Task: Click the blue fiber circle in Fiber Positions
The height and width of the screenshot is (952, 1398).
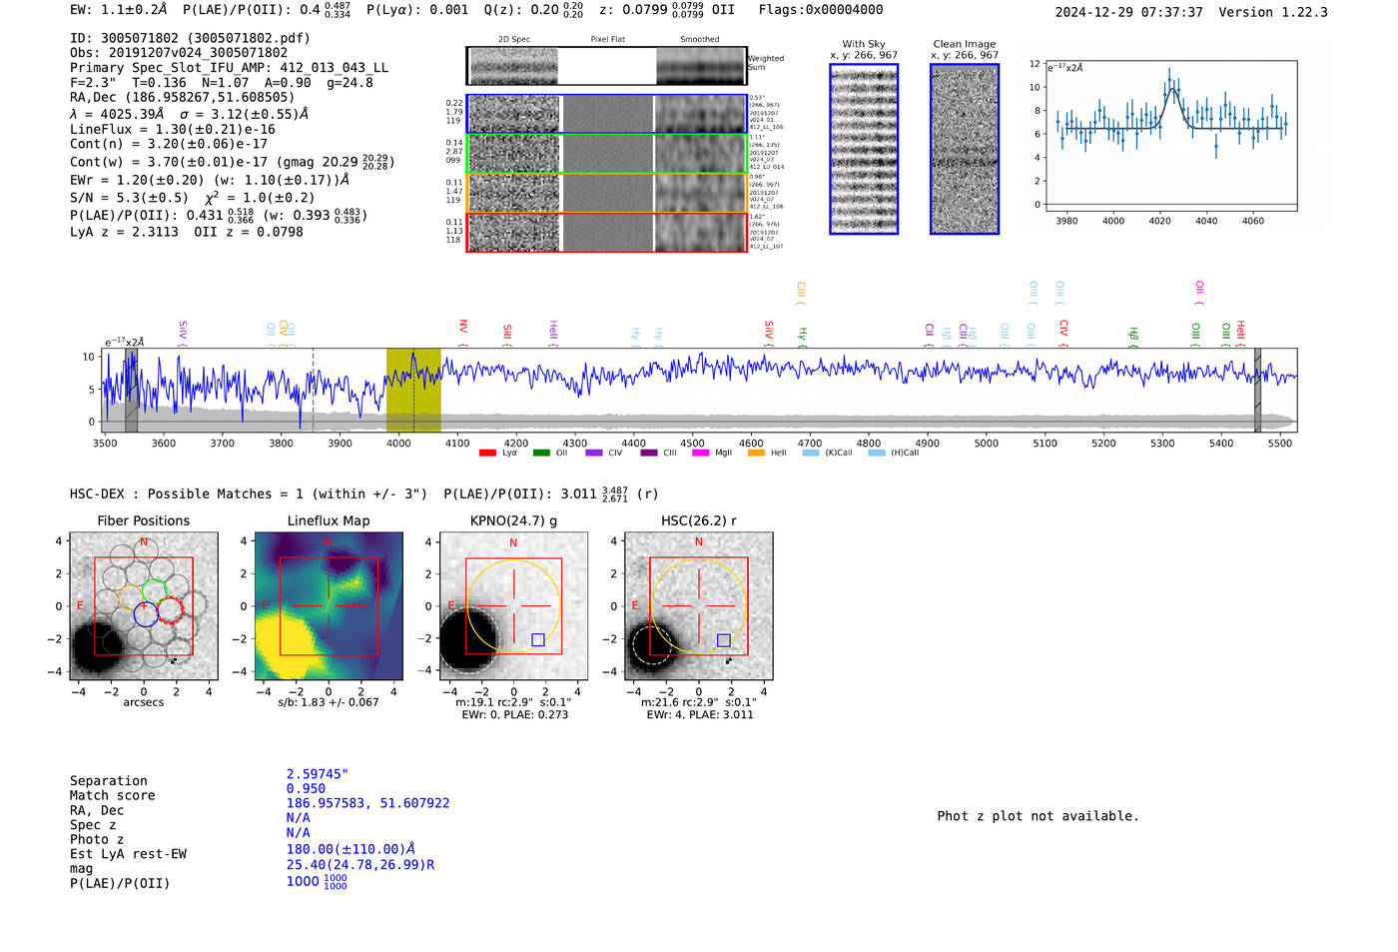Action: (146, 615)
